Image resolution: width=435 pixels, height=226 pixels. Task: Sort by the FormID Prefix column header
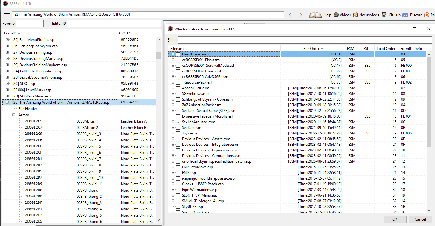click(x=411, y=49)
